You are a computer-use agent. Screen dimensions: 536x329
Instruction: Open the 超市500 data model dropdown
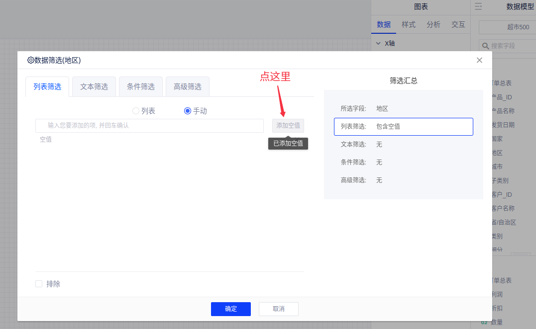pos(507,27)
